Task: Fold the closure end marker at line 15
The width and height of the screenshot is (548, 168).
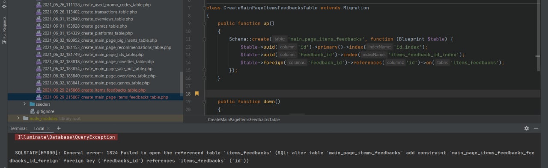Action: (204, 70)
